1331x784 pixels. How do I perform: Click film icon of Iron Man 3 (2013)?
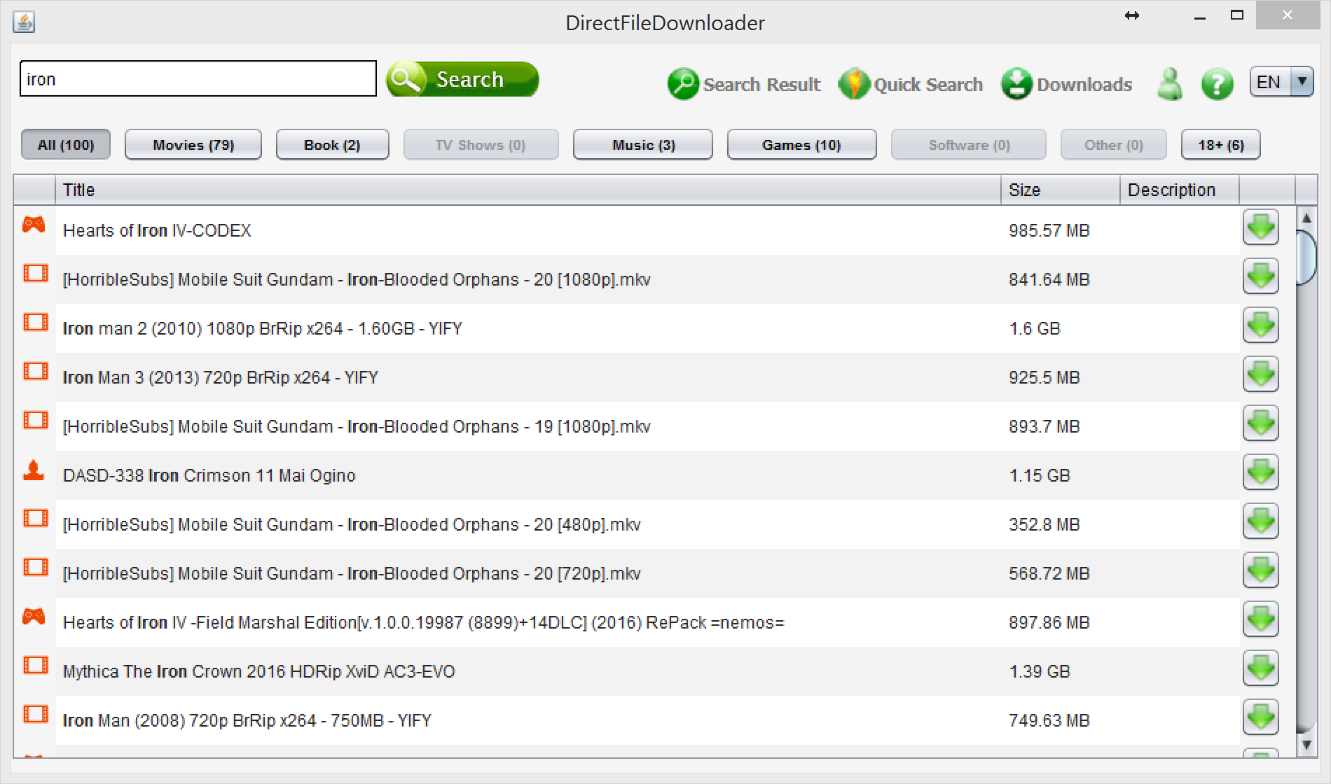point(35,371)
